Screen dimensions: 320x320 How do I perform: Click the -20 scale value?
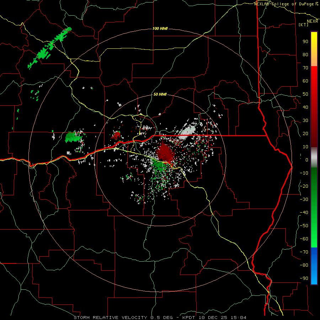pyautogui.click(x=304, y=186)
